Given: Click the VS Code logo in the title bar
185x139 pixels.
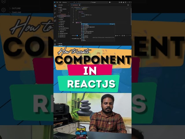Looking at the screenshot, I should click(x=54, y=2).
